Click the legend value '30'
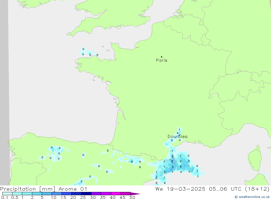 click(93, 197)
